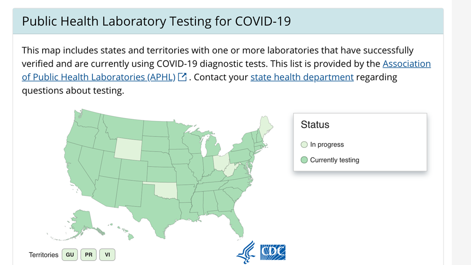Click Florida on the map
Screen dimensions: 471x265
234,222
